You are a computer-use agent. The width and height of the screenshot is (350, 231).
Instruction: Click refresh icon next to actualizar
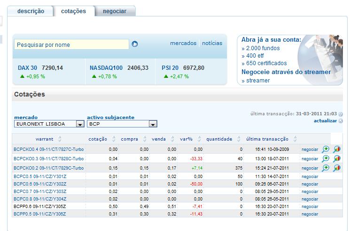click(341, 121)
